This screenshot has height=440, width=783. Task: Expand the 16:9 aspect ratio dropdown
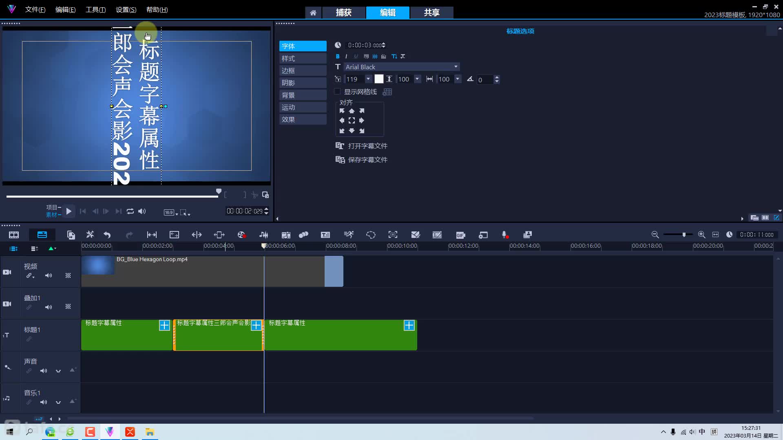[x=177, y=213]
